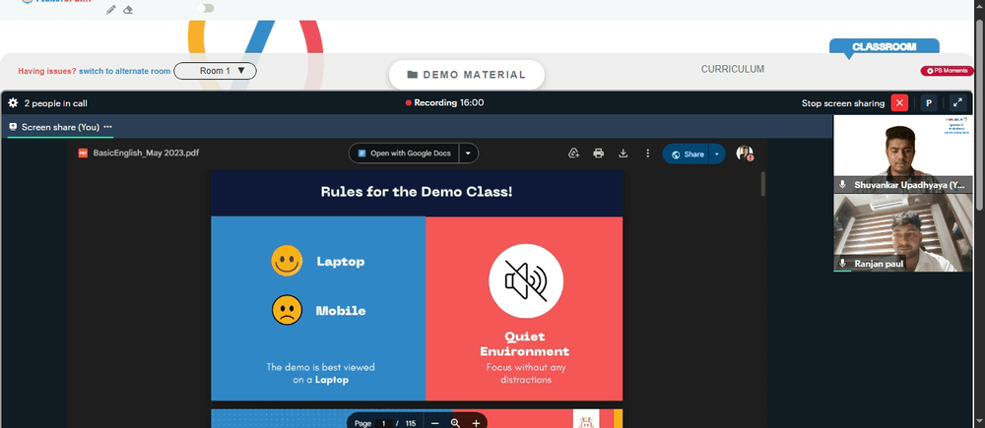Click the PS Moments badge
The width and height of the screenshot is (985, 428).
[947, 71]
